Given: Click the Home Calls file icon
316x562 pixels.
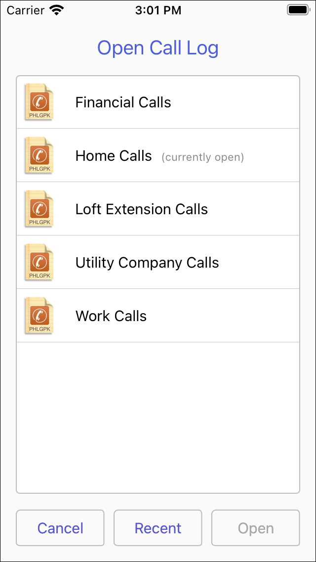Looking at the screenshot, I should tap(39, 156).
